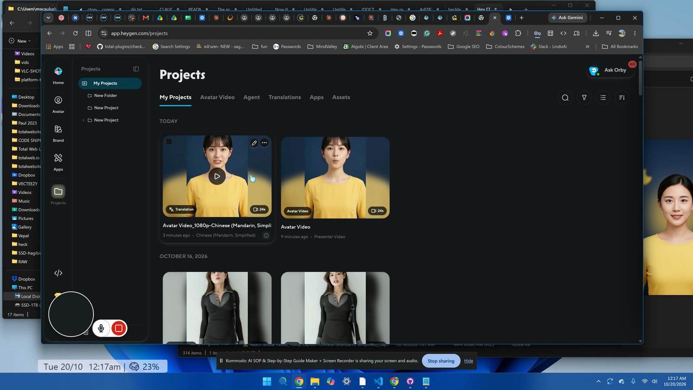Collapse the Projects panel with its toggle icon

click(136, 69)
